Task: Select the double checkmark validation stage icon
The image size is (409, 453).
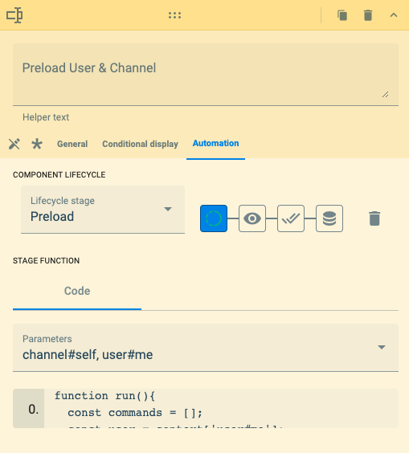Action: 291,218
